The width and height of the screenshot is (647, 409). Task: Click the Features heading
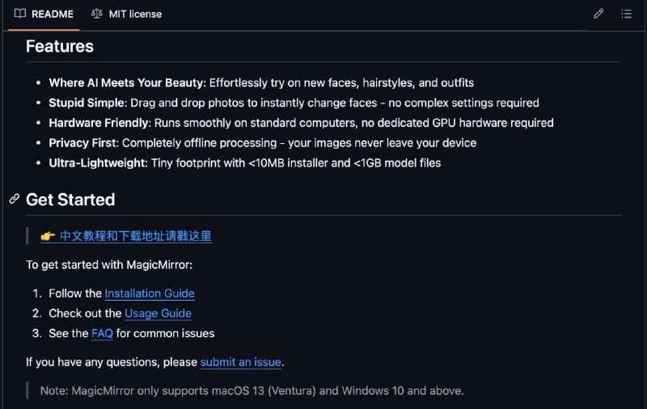click(59, 46)
